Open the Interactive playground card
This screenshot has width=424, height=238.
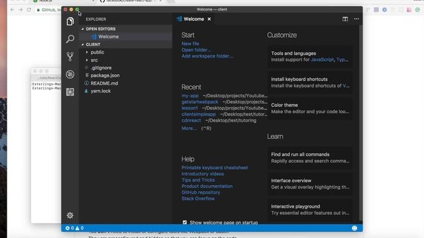[x=310, y=210]
